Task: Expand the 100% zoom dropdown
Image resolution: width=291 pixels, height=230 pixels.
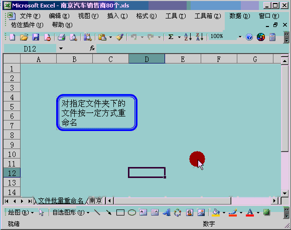Action: coord(240,37)
